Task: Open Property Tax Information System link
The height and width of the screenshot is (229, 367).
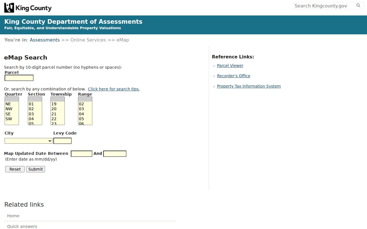Action: 249,86
